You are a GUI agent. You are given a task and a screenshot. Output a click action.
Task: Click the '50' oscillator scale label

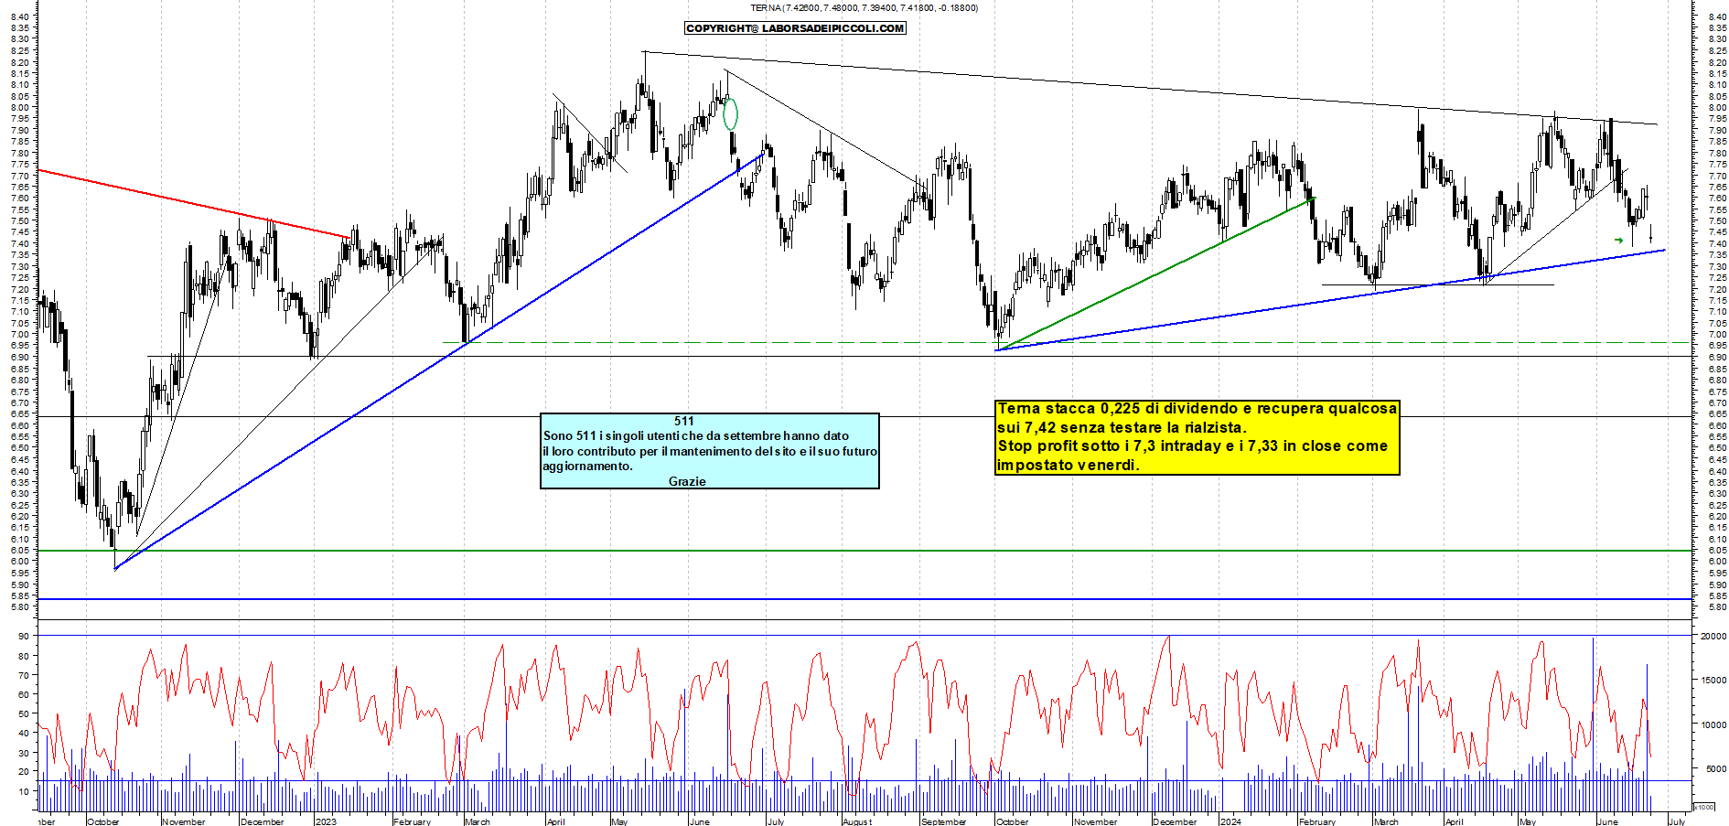(24, 713)
